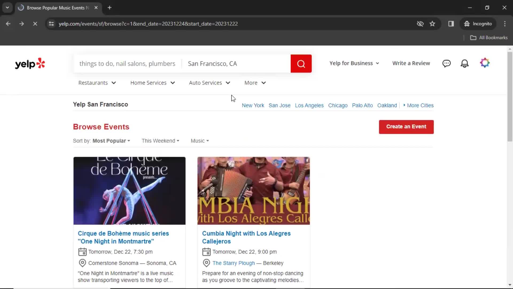Open the messages speech bubble icon
Screen dimensions: 513x289
click(x=446, y=63)
